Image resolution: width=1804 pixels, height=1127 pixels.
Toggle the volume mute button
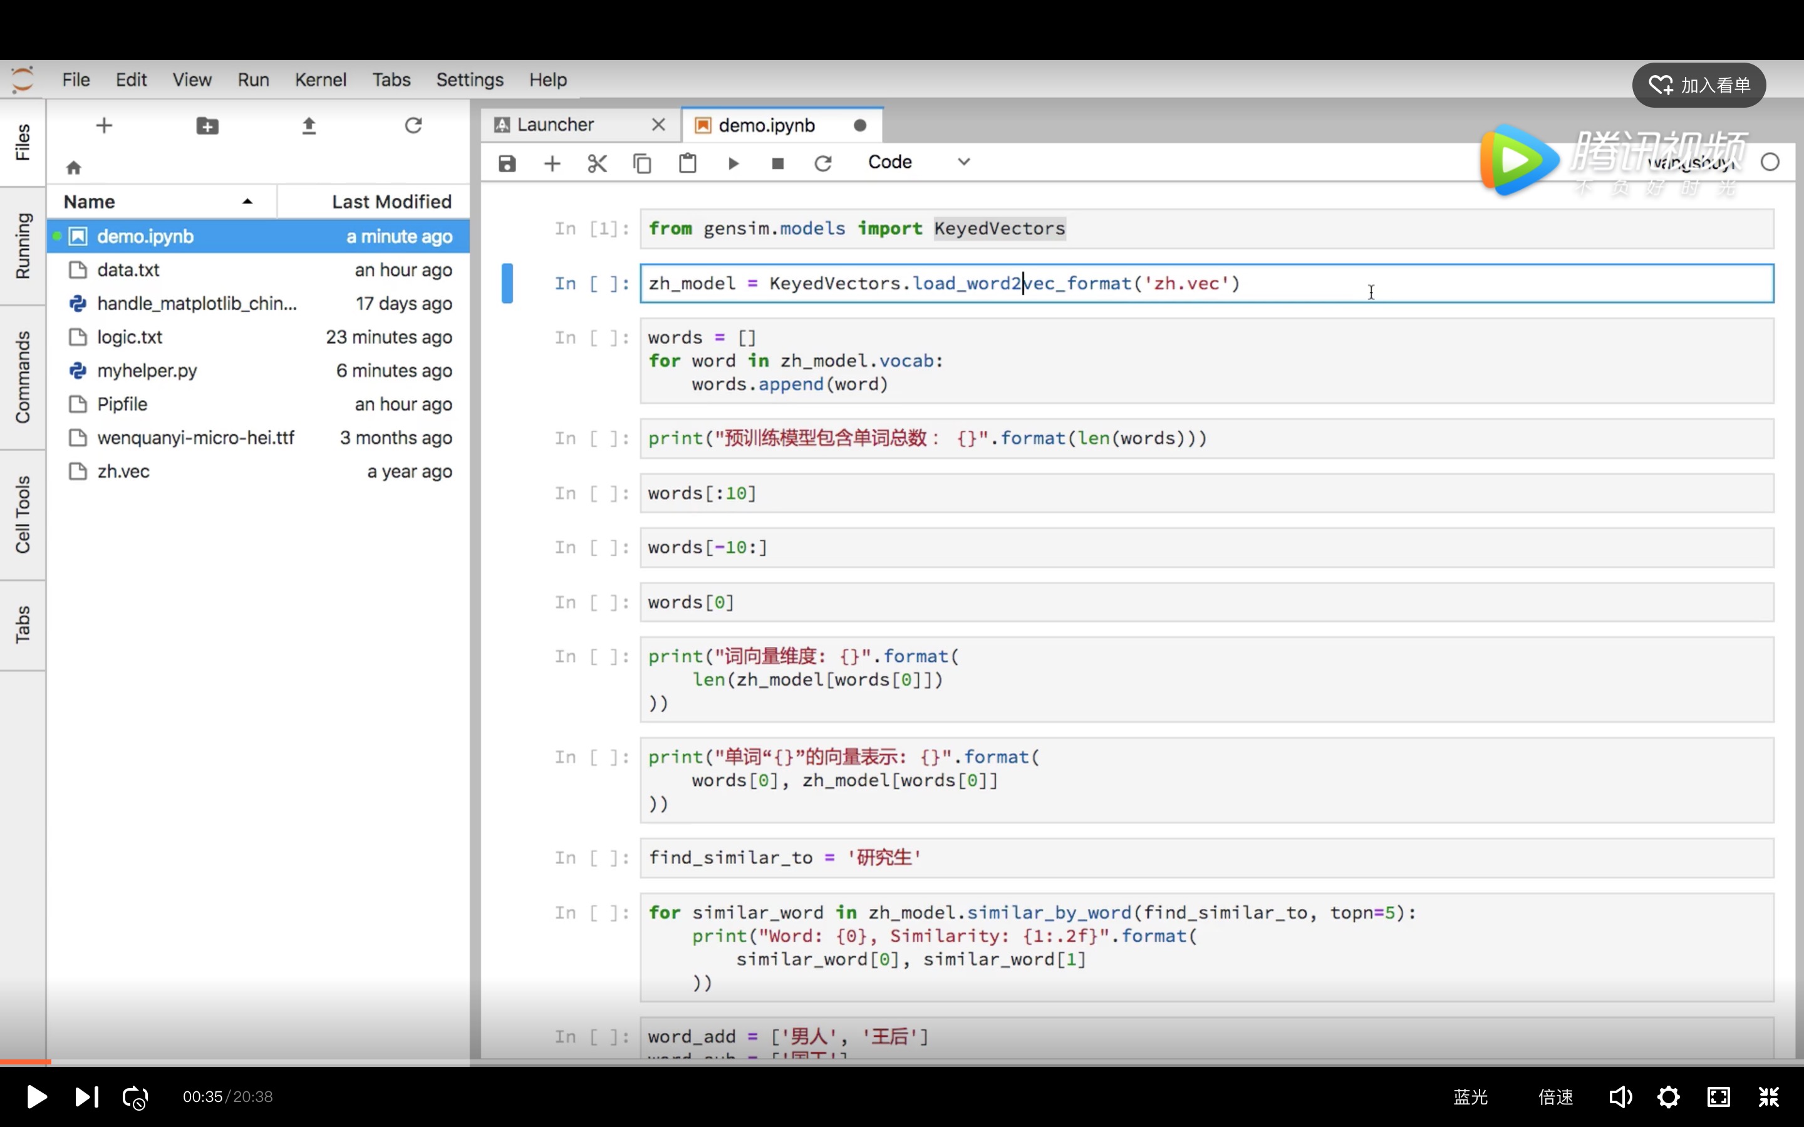click(x=1620, y=1096)
